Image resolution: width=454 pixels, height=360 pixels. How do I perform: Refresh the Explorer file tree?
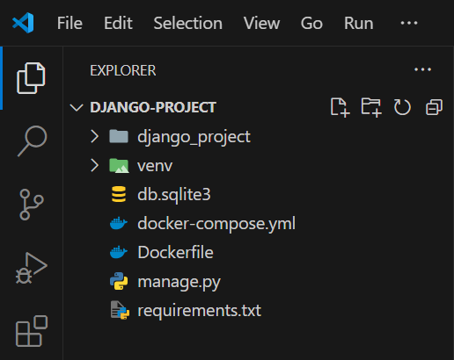(x=402, y=107)
